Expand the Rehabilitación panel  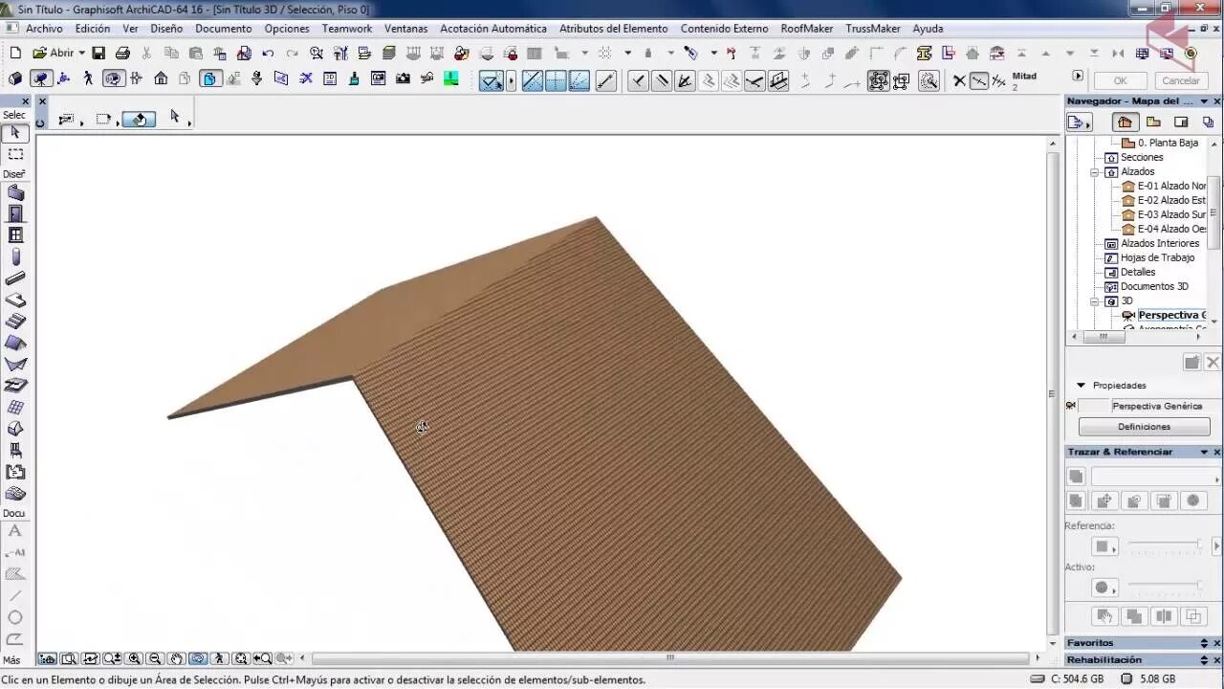(1204, 660)
